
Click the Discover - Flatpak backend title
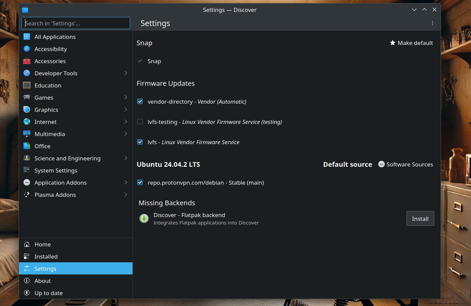[x=189, y=215]
